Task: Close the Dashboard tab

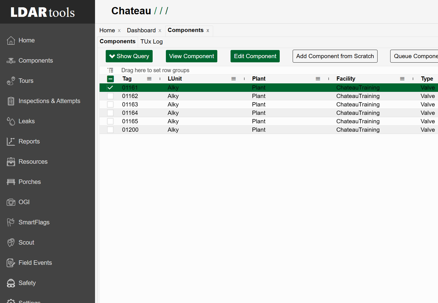Action: 160,31
